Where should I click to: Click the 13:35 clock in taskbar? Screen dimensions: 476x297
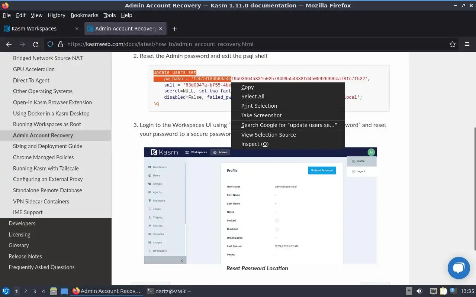click(467, 291)
